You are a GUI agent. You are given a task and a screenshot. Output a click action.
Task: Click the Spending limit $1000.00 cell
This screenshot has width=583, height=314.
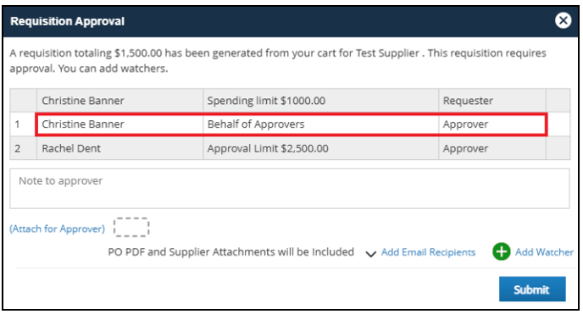click(320, 101)
